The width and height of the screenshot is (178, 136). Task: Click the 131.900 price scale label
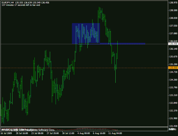coord(173,118)
